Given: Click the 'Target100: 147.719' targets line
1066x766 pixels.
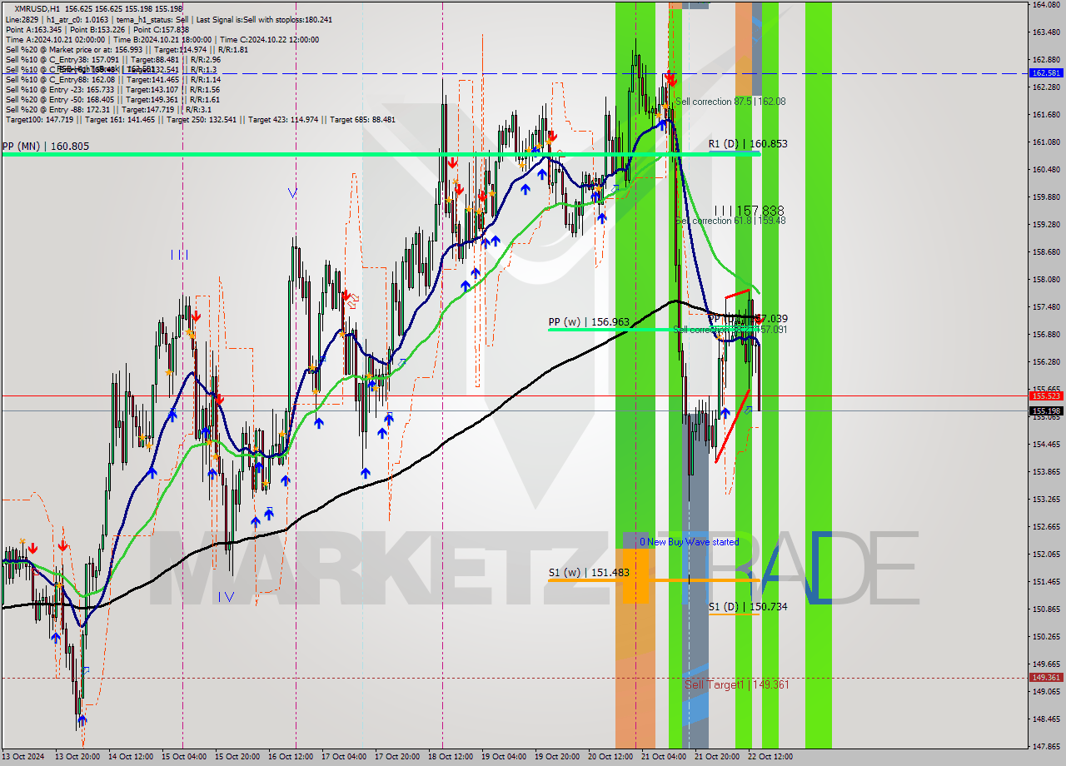Looking at the screenshot, I should [x=200, y=119].
